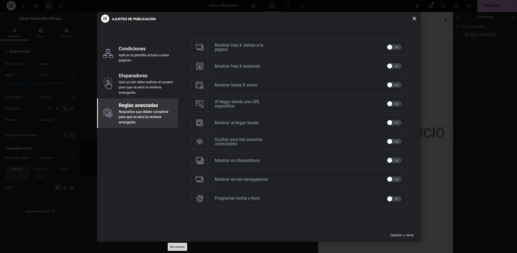Preview changes with eye icon
Screen dimensions: 517x253
click(469, 6)
